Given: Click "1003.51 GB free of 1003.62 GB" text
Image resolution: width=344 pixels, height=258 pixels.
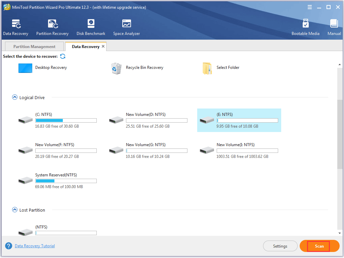Looking at the screenshot, I should pyautogui.click(x=243, y=157).
